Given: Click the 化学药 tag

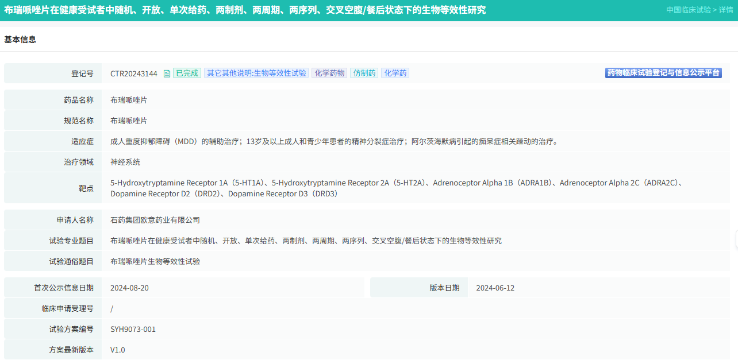Looking at the screenshot, I should [x=395, y=73].
